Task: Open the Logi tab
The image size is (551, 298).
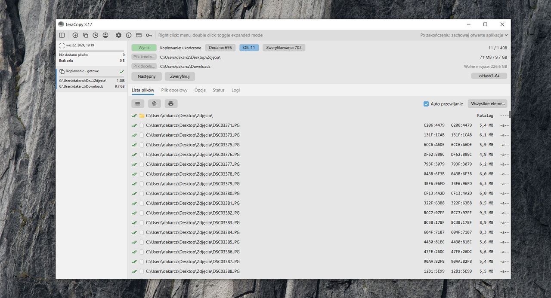Action: pyautogui.click(x=235, y=90)
